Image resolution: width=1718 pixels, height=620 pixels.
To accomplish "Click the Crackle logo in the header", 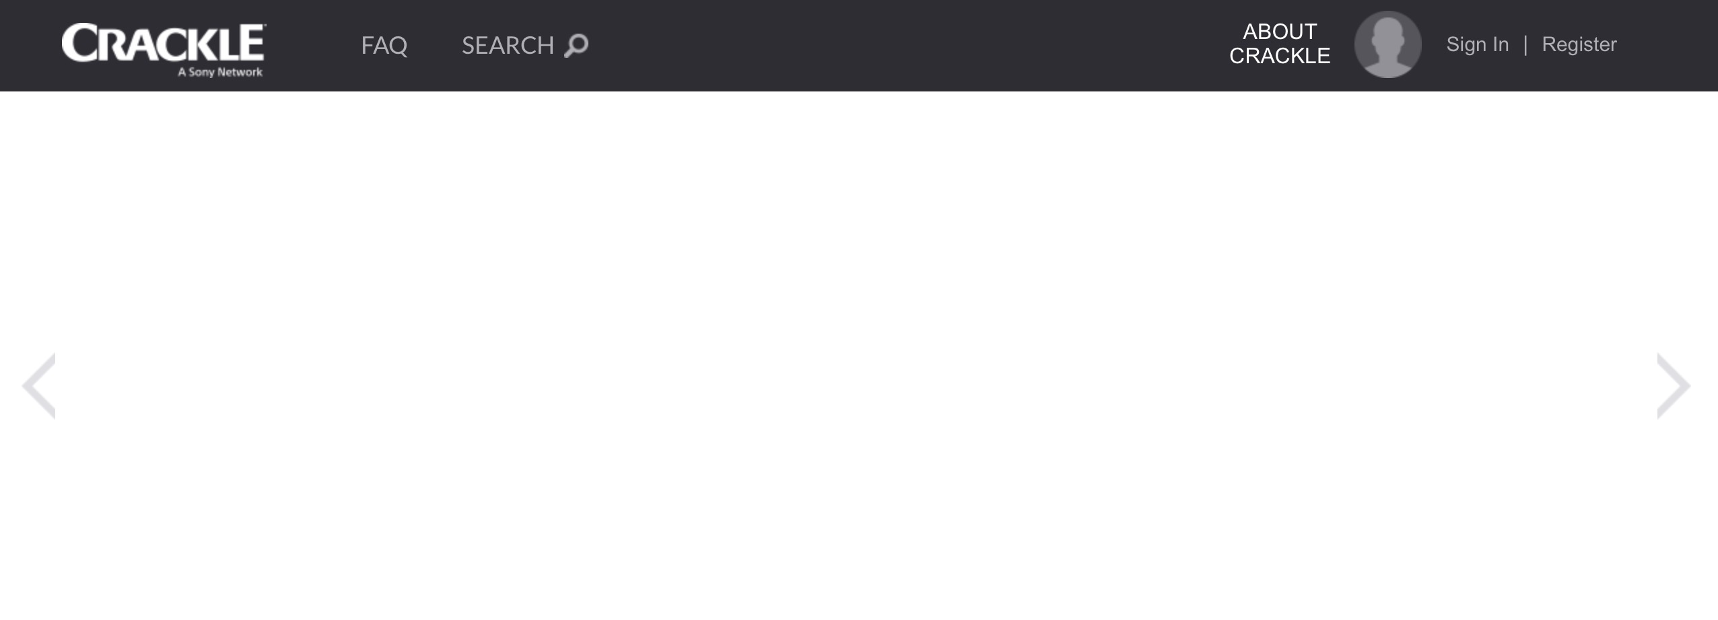I will pyautogui.click(x=164, y=50).
